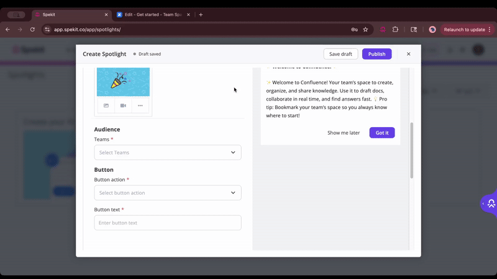Click the Save draft button
This screenshot has height=279, width=497.
pyautogui.click(x=340, y=54)
